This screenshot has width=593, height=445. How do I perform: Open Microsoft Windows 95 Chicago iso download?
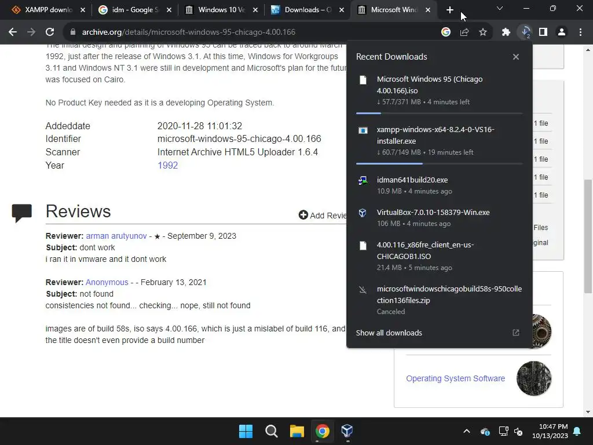(440, 90)
